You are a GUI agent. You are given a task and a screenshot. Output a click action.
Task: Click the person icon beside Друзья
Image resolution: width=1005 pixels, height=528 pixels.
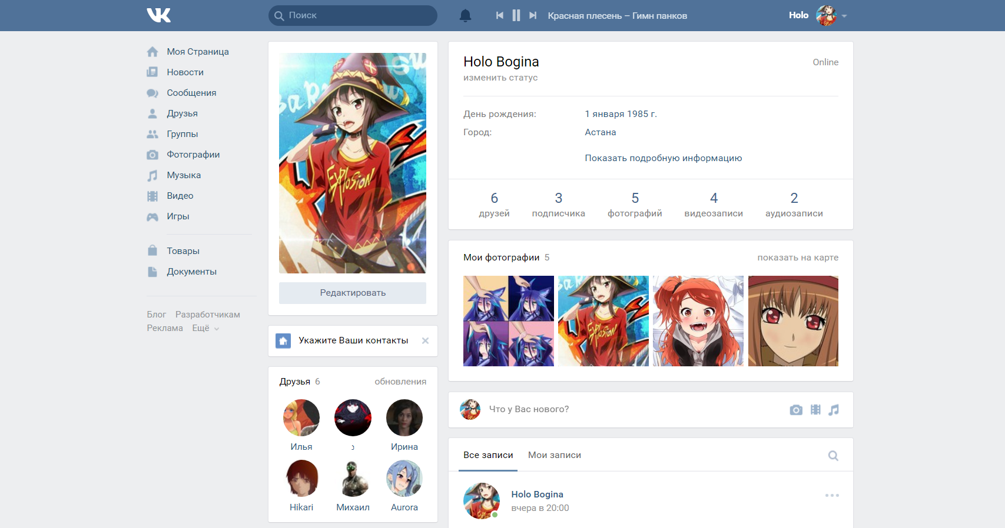[x=152, y=113]
